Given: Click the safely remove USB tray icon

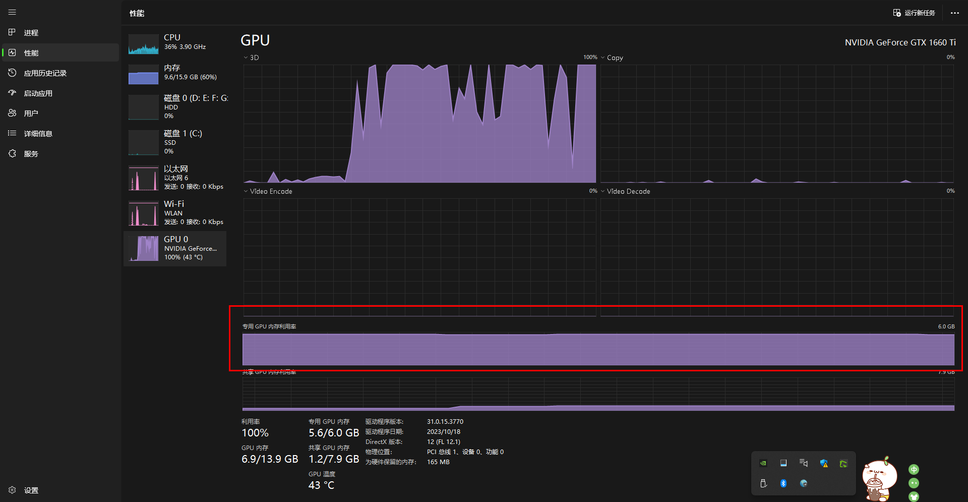Looking at the screenshot, I should (x=763, y=483).
